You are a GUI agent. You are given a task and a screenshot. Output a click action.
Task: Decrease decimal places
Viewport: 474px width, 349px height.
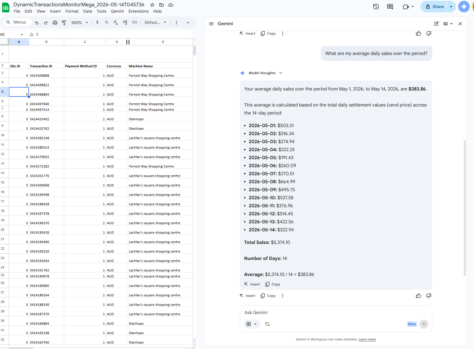116,22
